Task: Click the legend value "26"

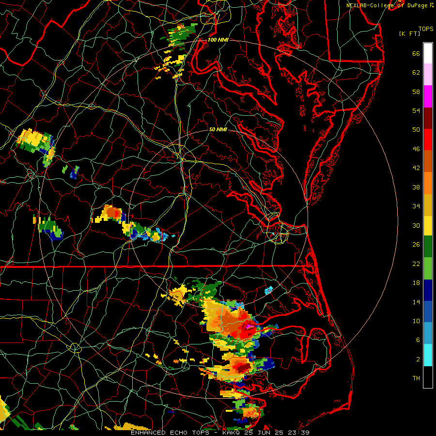Action: point(416,245)
